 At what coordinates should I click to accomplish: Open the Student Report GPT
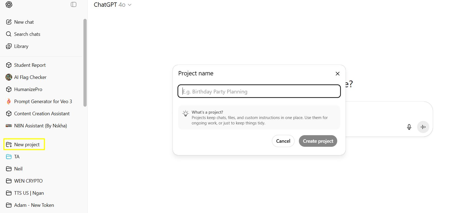(x=30, y=65)
